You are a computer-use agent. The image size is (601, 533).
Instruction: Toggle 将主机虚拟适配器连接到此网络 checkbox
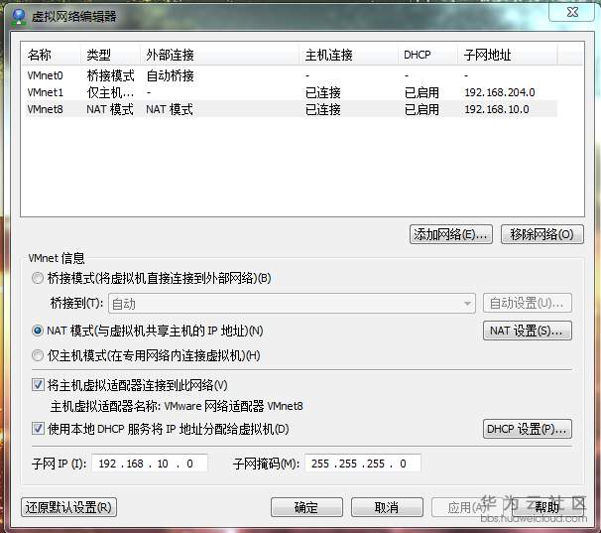click(38, 384)
